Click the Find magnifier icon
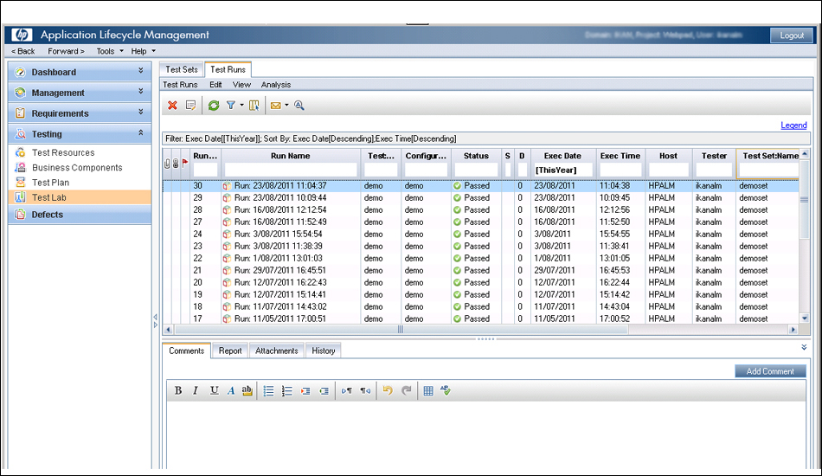822x476 pixels. (x=299, y=106)
